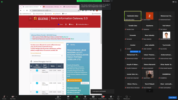Close the Informasi Sistem Periode info box
The image size is (178, 100).
pyautogui.click(x=88, y=35)
